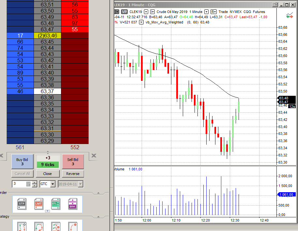
Task: Open the quantity calculator keypad icon
Action: (x=28, y=184)
